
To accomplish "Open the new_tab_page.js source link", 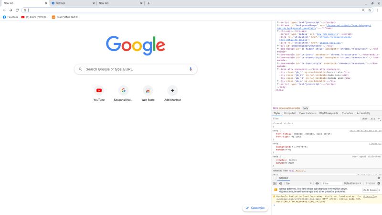I will [327, 34].
